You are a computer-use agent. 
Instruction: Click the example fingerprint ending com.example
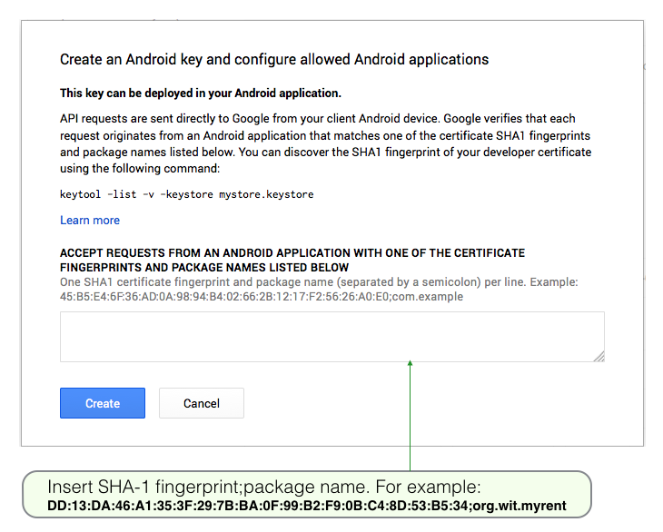(x=262, y=297)
